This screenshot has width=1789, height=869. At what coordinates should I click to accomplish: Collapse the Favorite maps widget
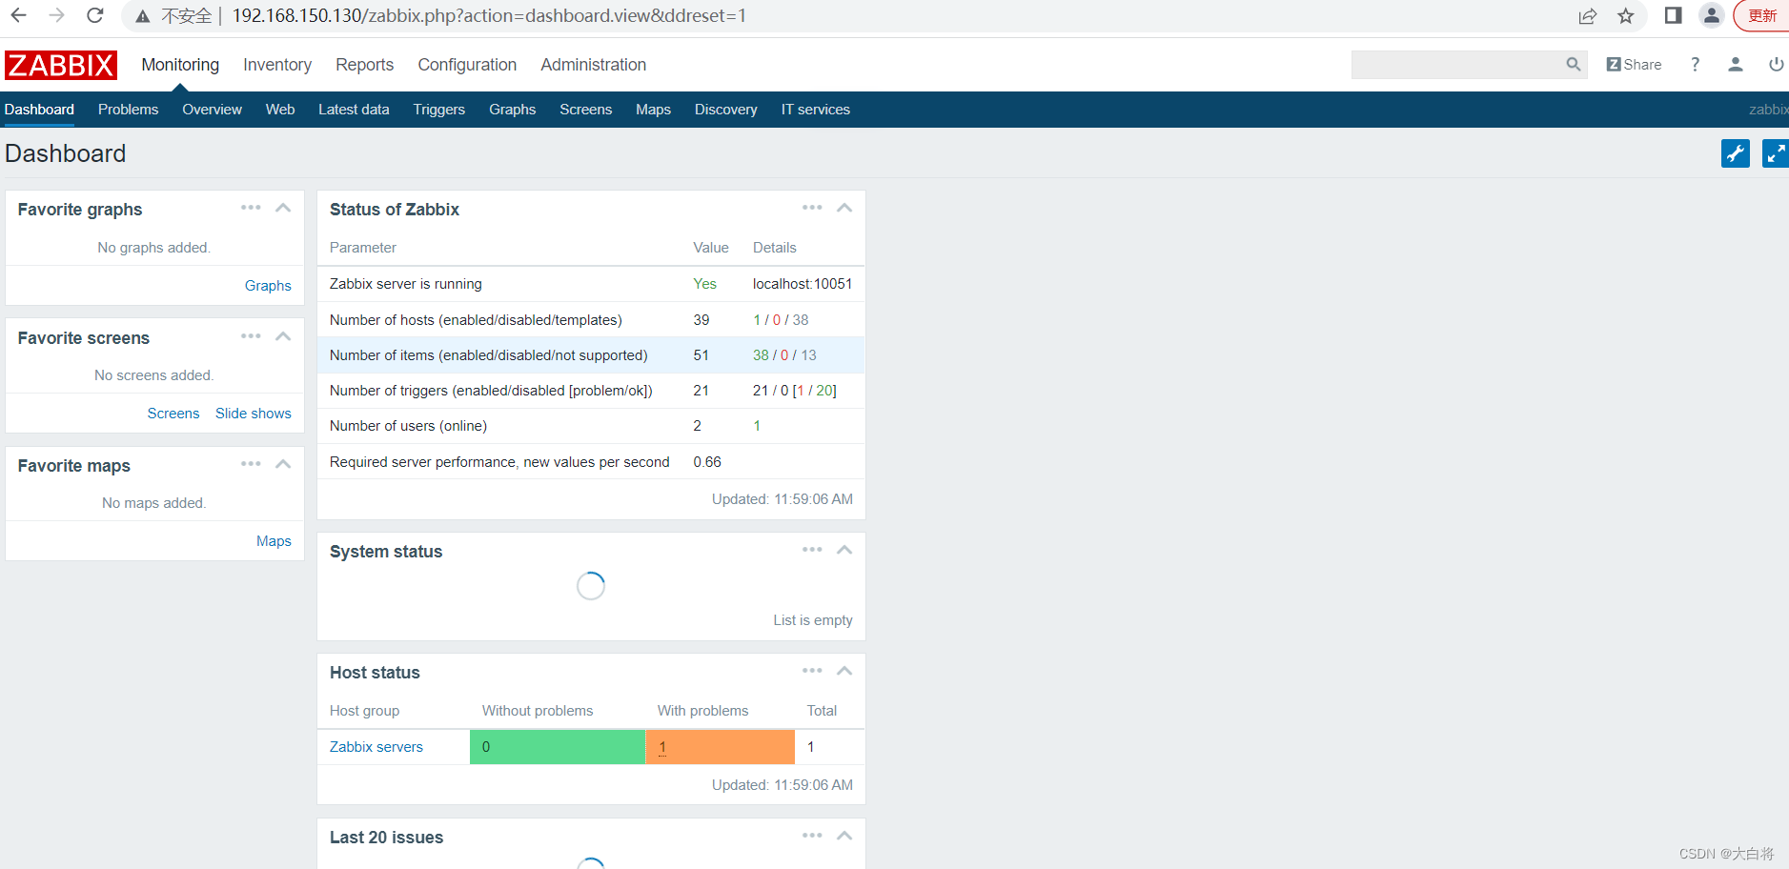click(283, 464)
